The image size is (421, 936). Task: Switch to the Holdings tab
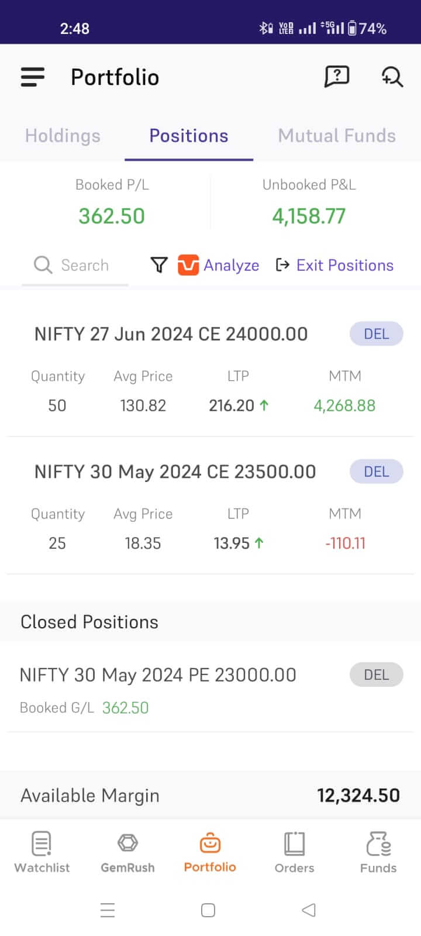point(63,136)
